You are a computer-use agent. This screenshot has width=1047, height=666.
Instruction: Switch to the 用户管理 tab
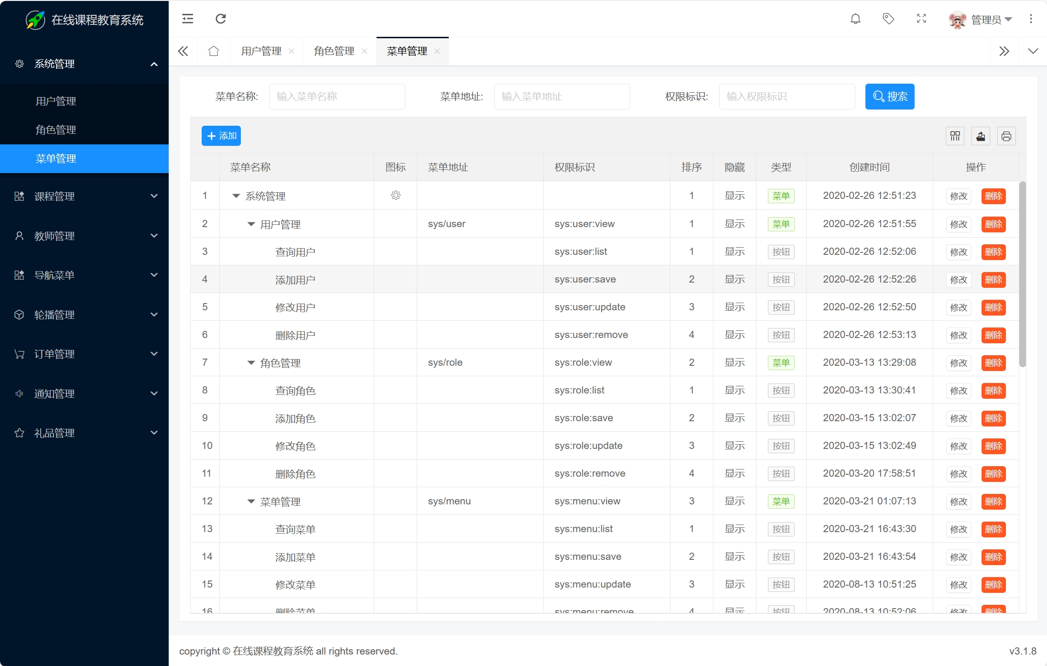click(x=261, y=51)
